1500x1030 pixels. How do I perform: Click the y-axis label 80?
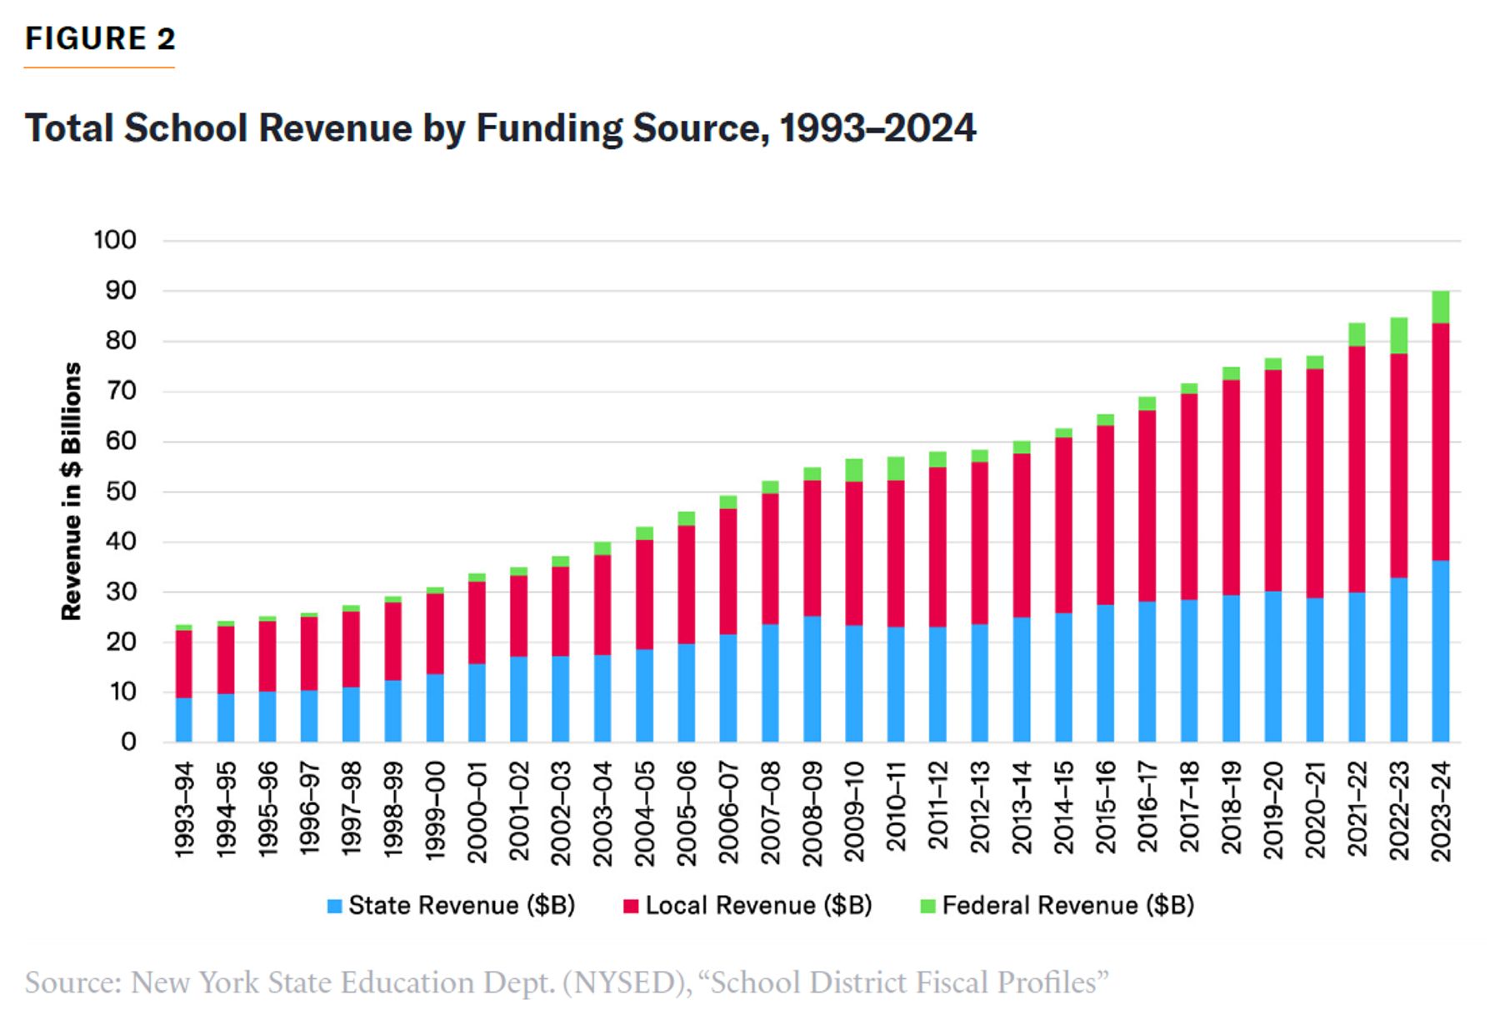[120, 341]
